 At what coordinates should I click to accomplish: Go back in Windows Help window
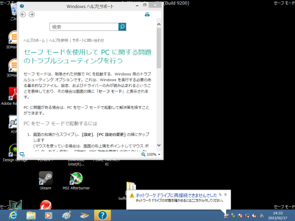pyautogui.click(x=23, y=15)
